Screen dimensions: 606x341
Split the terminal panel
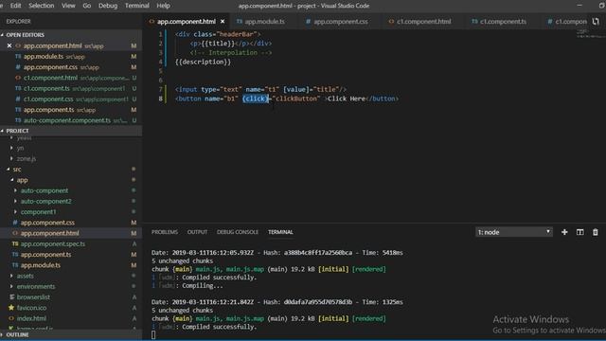580,232
